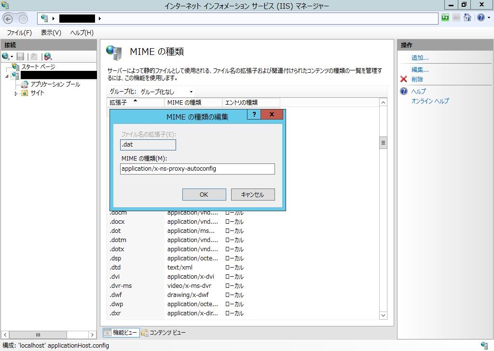494x351 pixels.
Task: Click the Save Connections disk icon
Action: pyautogui.click(x=20, y=56)
